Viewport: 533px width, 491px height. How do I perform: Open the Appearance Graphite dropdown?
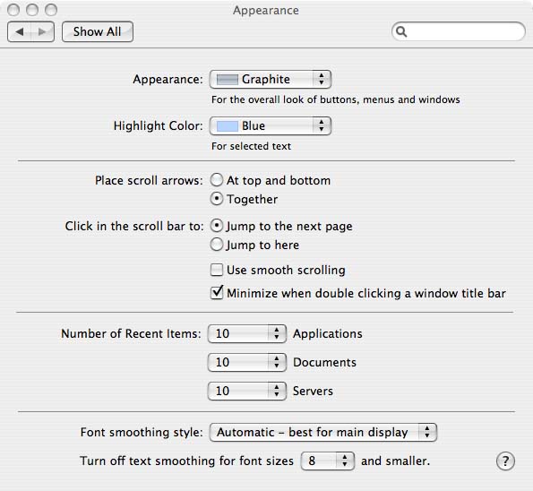click(271, 79)
